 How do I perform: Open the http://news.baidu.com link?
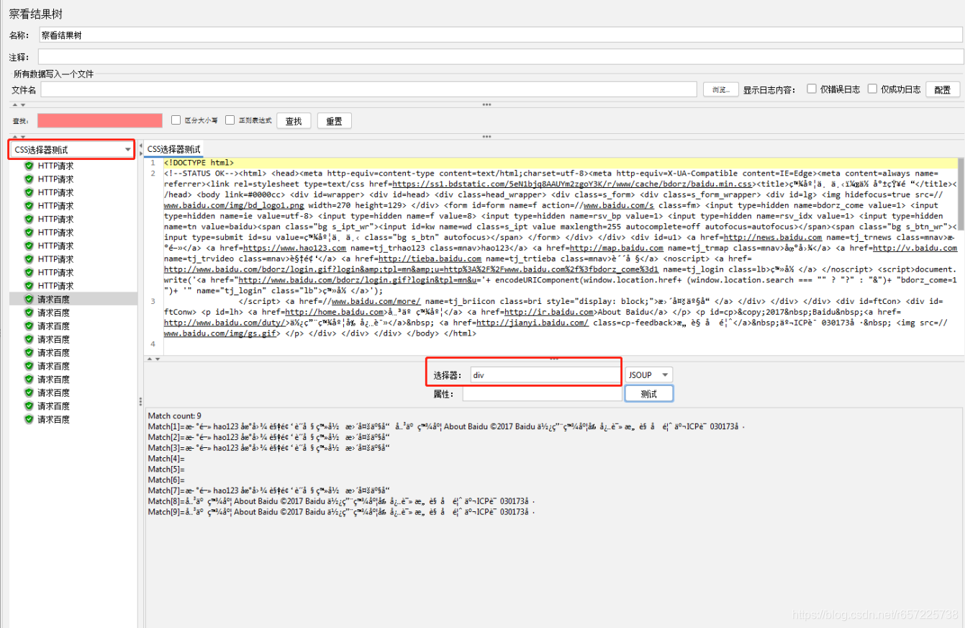point(772,237)
